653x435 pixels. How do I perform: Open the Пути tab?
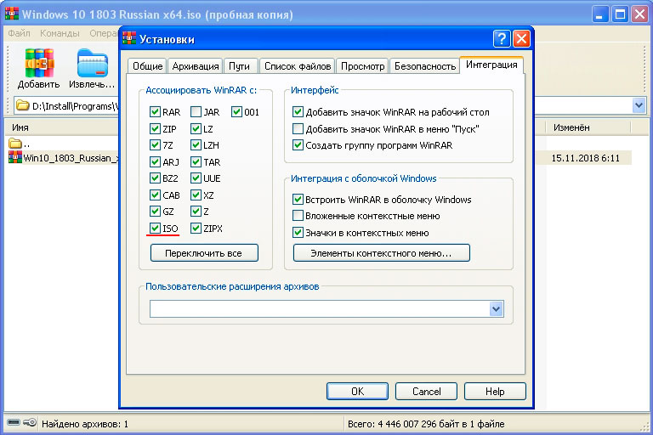pyautogui.click(x=240, y=66)
